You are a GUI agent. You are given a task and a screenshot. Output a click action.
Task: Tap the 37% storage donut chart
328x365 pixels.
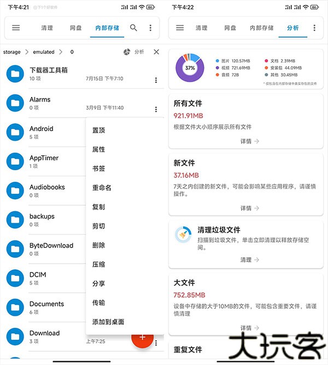(190, 68)
